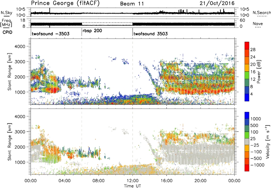Click the "500" velocity colorbar label
The height and width of the screenshot is (188, 271).
pyautogui.click(x=254, y=126)
